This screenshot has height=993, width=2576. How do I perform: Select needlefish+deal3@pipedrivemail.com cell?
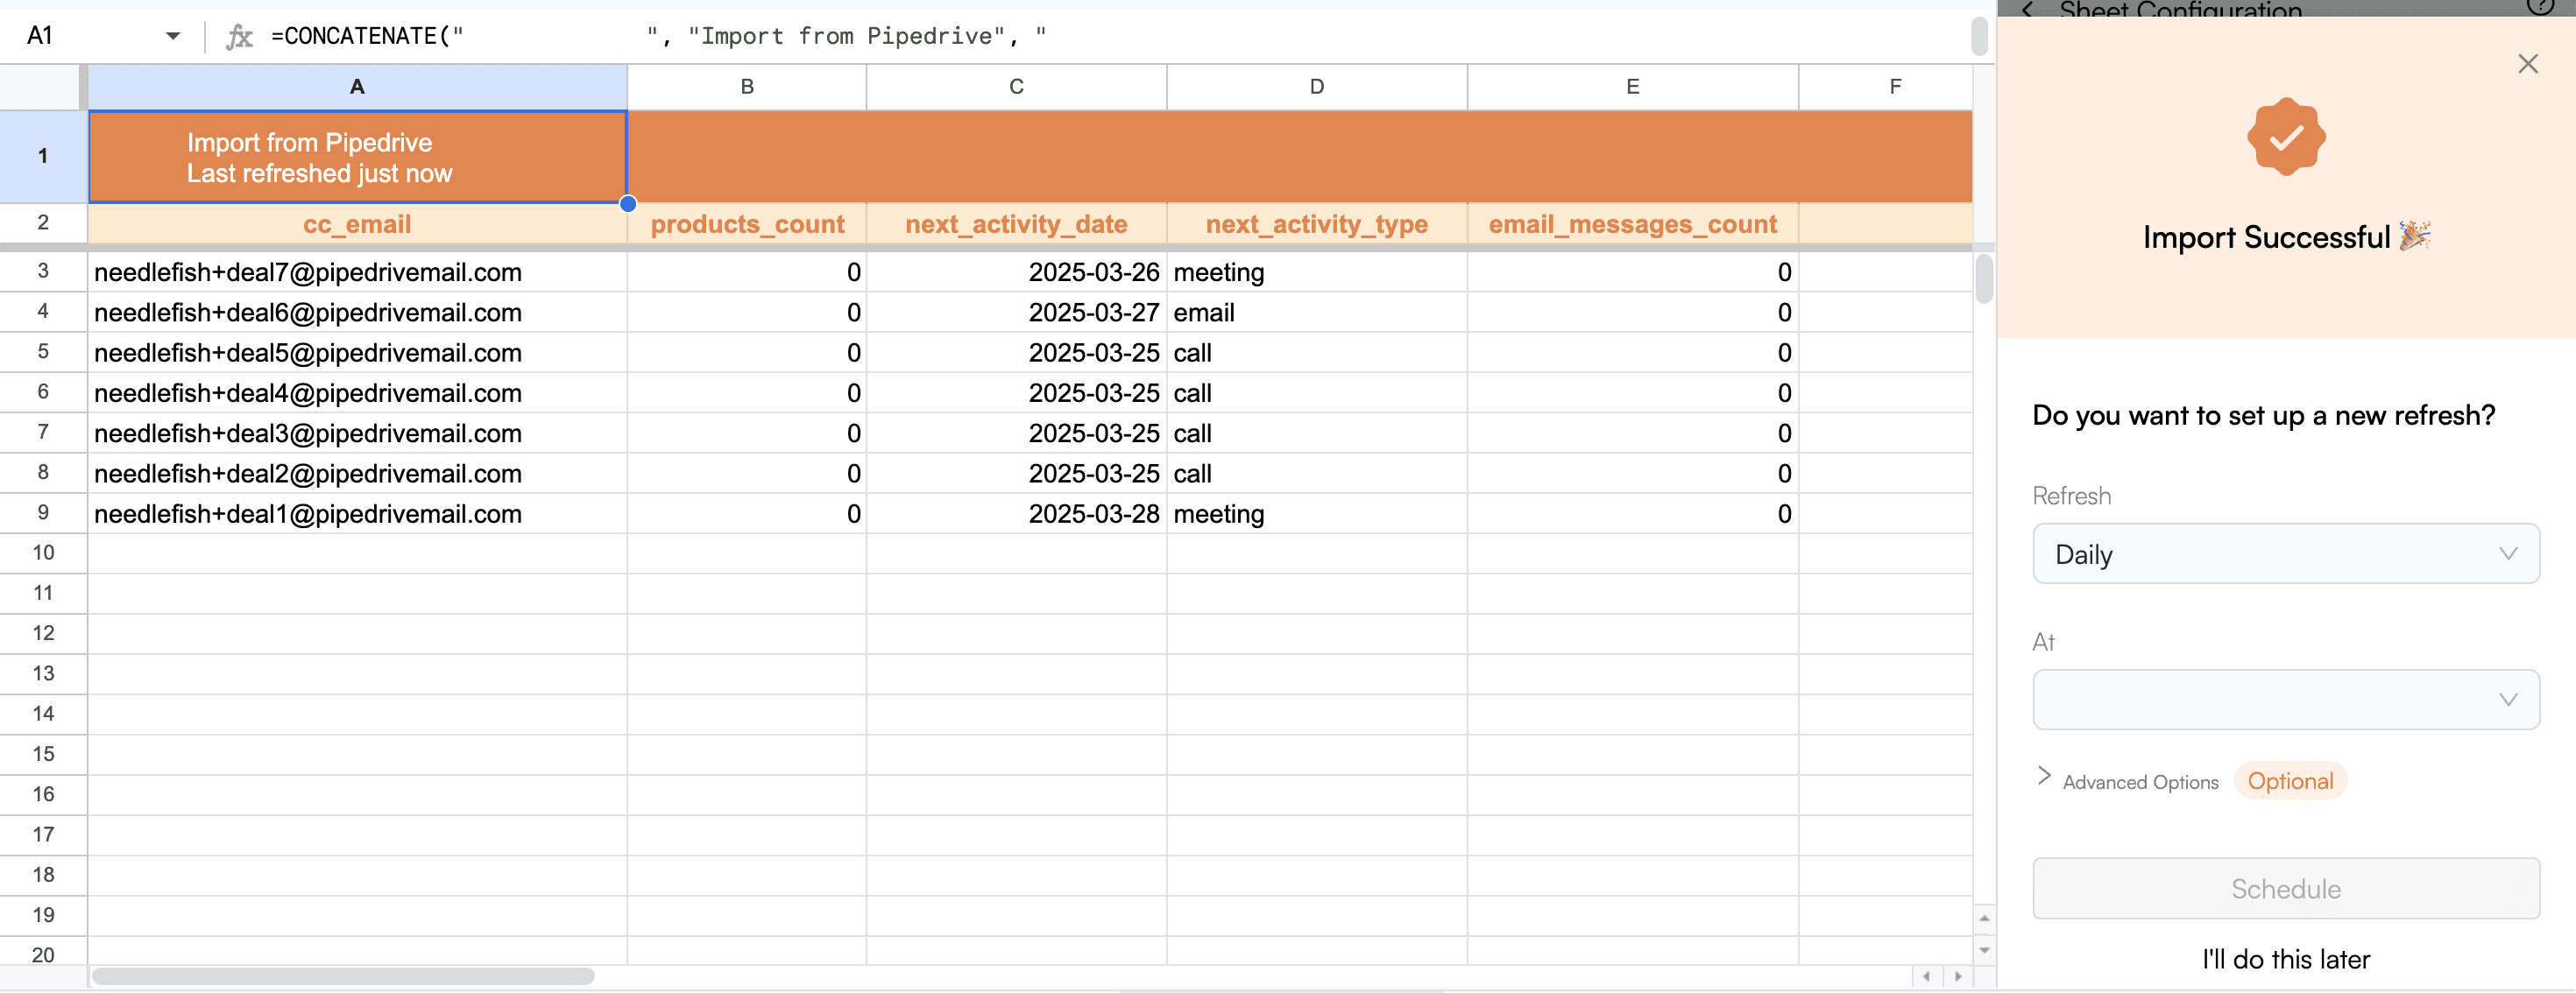pyautogui.click(x=357, y=433)
